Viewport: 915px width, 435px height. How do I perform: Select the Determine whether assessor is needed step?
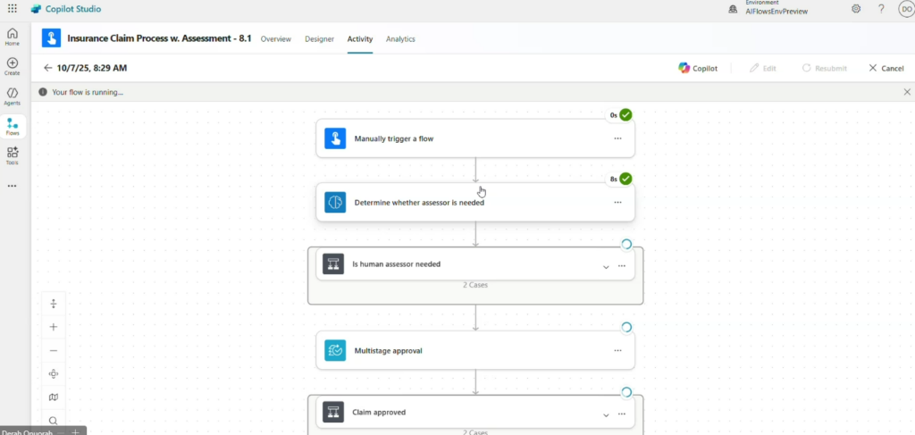point(419,203)
